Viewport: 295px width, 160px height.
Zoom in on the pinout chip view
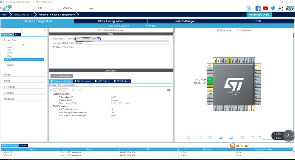pos(188,138)
